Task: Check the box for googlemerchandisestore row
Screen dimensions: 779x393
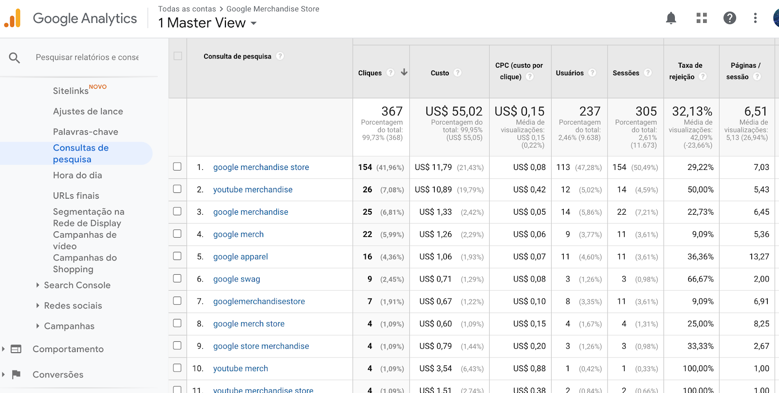Action: 177,301
